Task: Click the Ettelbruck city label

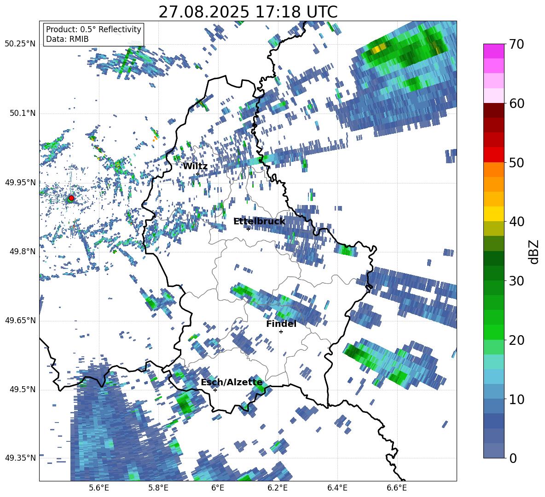Action: pos(259,222)
